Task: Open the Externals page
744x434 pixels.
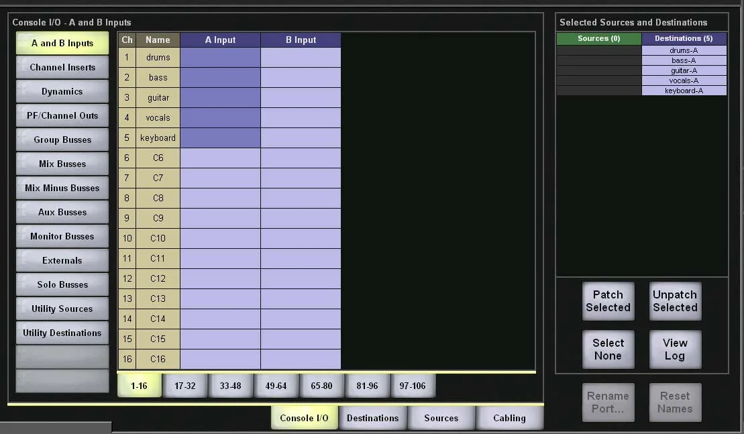Action: pos(62,261)
